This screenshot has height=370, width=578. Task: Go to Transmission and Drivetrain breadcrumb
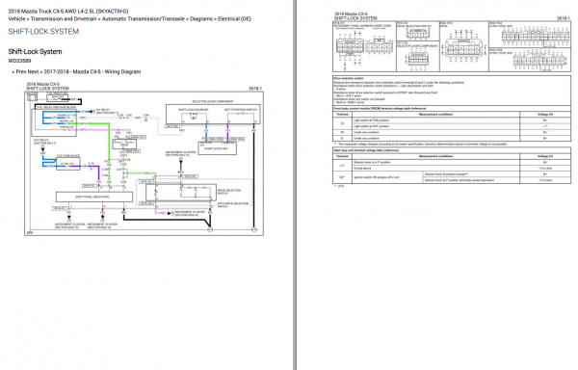[x=64, y=19]
